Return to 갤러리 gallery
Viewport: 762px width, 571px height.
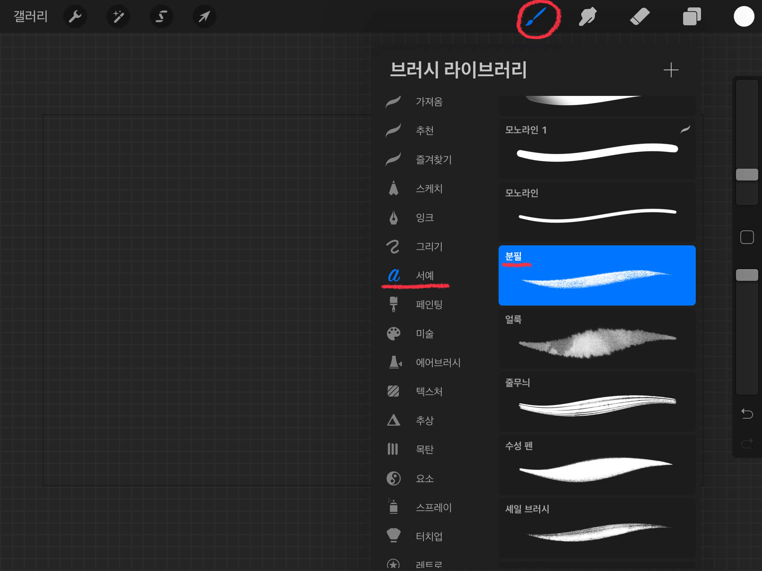[31, 17]
